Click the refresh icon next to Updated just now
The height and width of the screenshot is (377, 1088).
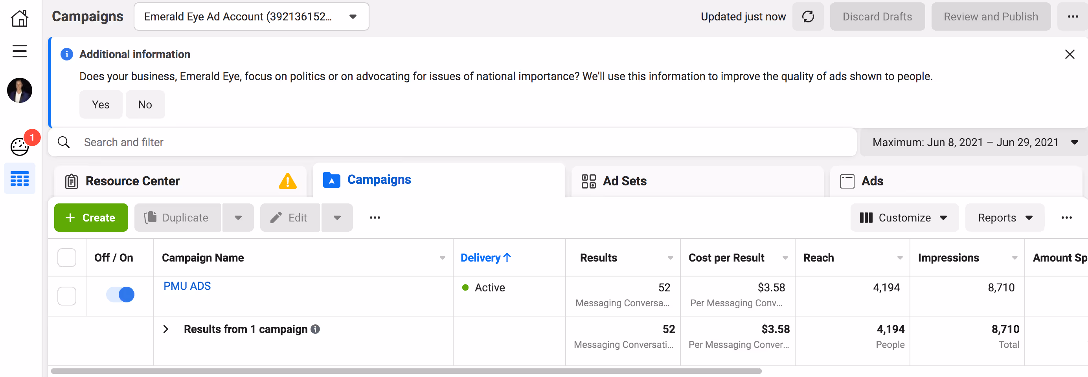[x=808, y=17]
